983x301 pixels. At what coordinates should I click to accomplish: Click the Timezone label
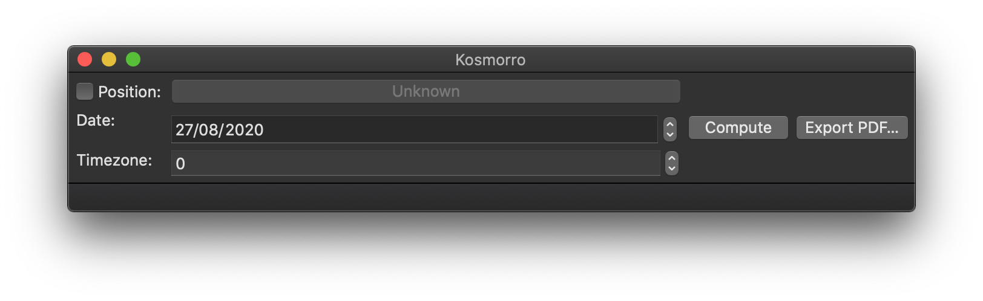click(114, 160)
